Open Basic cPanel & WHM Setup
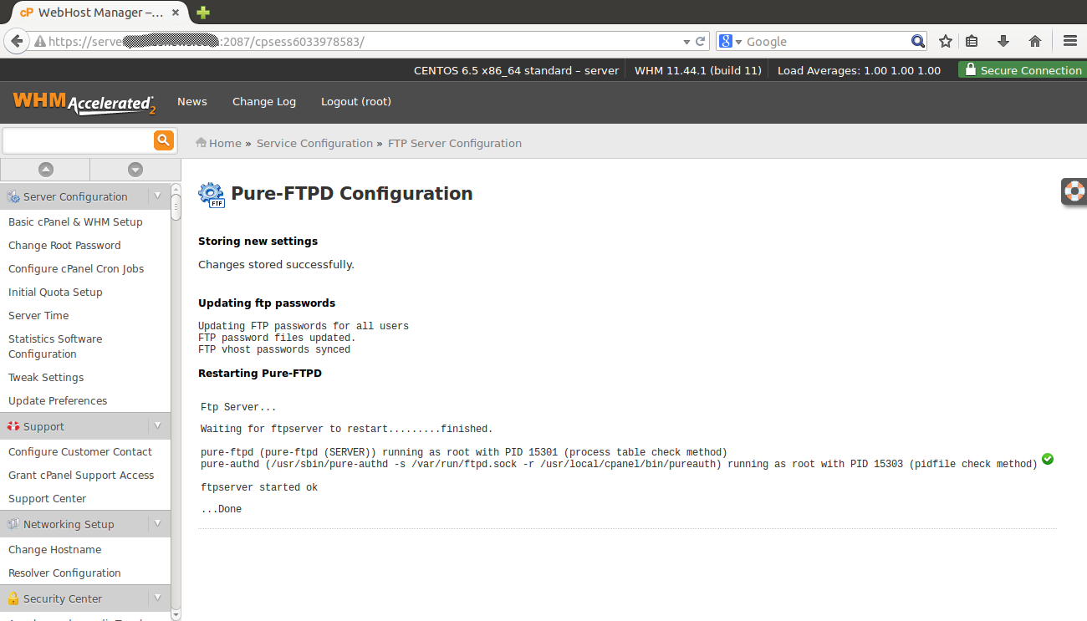This screenshot has width=1087, height=621. [75, 221]
